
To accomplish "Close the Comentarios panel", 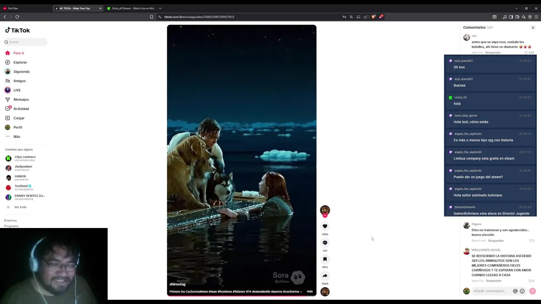I will pos(533,28).
